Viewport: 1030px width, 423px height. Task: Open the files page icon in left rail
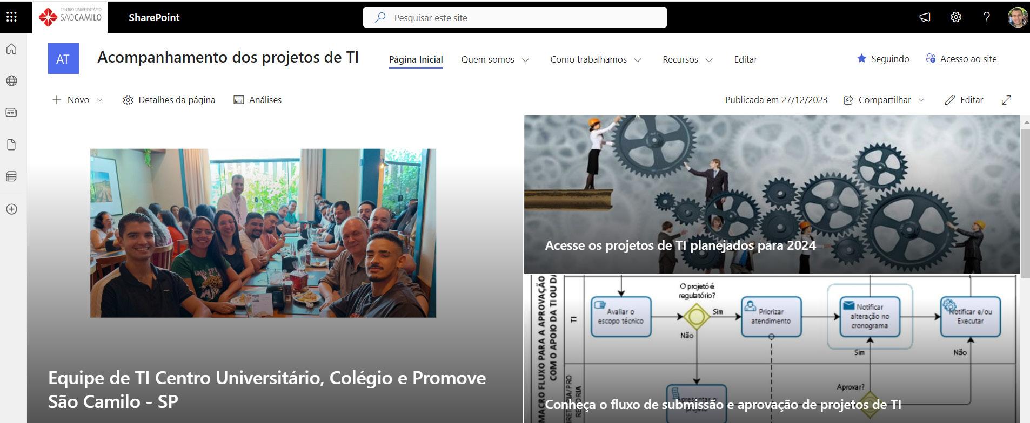(x=11, y=145)
